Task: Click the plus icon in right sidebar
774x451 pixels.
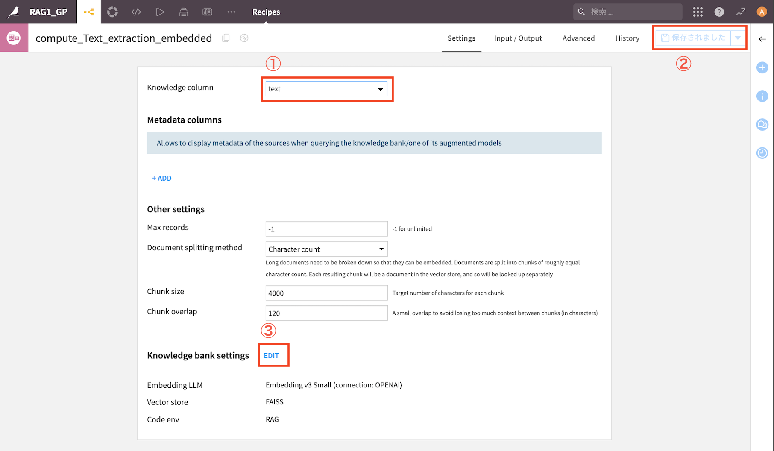Action: tap(762, 67)
